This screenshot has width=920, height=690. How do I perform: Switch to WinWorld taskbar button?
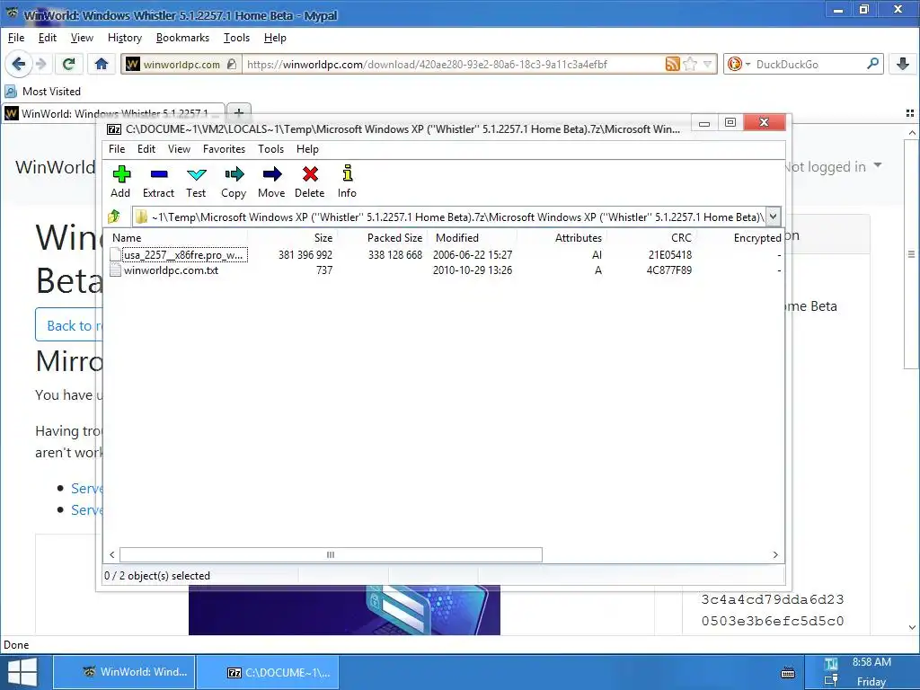click(124, 672)
